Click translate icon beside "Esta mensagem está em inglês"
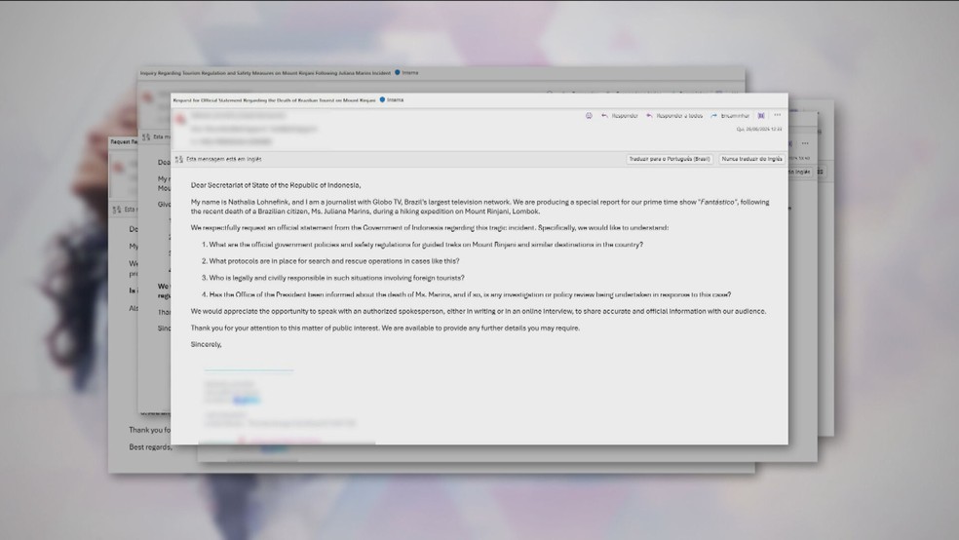959x540 pixels. pyautogui.click(x=178, y=159)
